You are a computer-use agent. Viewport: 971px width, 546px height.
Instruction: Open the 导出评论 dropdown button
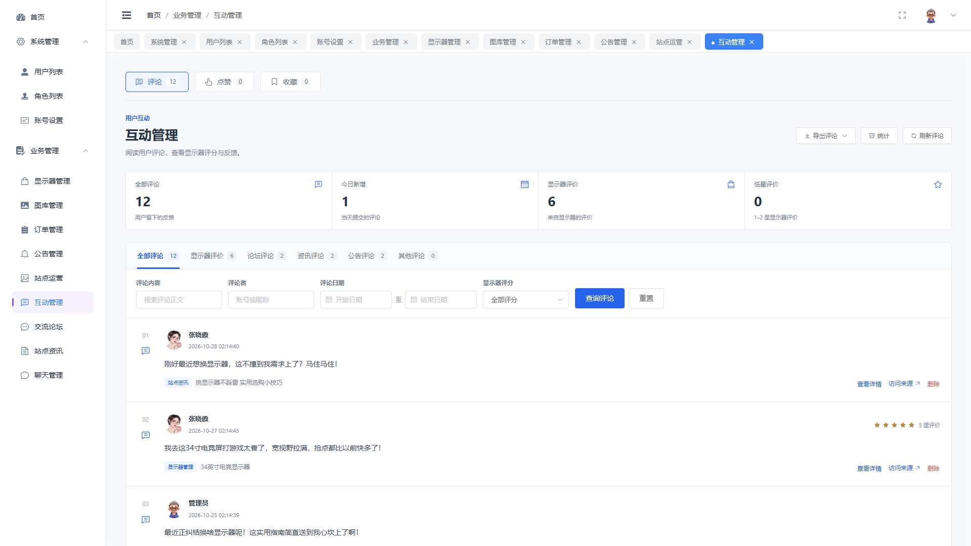click(x=825, y=136)
